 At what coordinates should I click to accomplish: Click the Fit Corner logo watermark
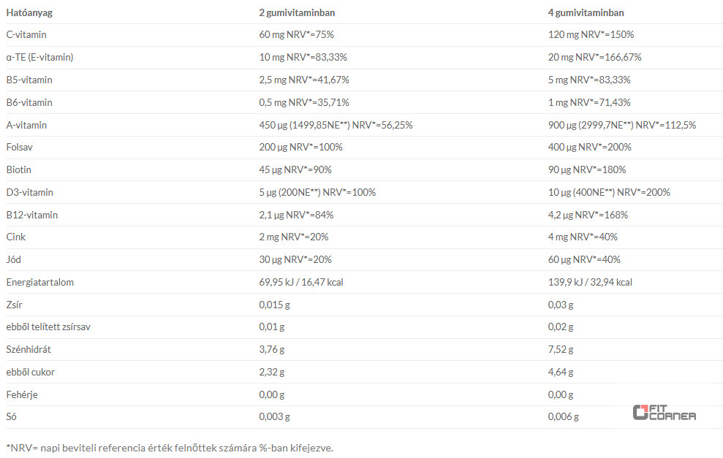[x=664, y=413]
